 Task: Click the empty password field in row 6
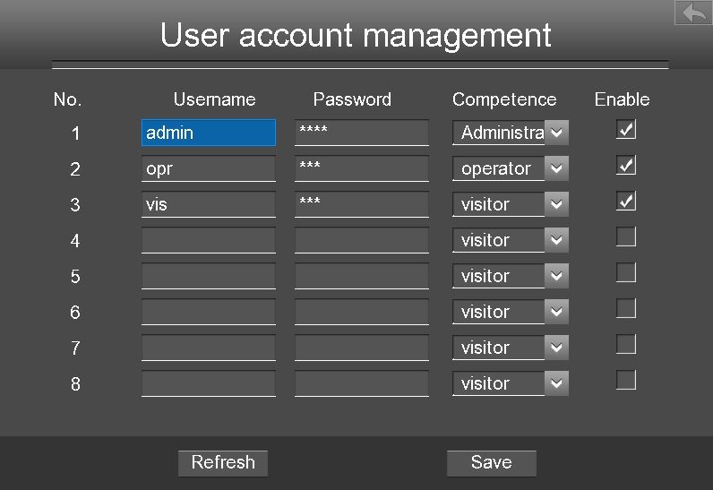click(x=362, y=313)
